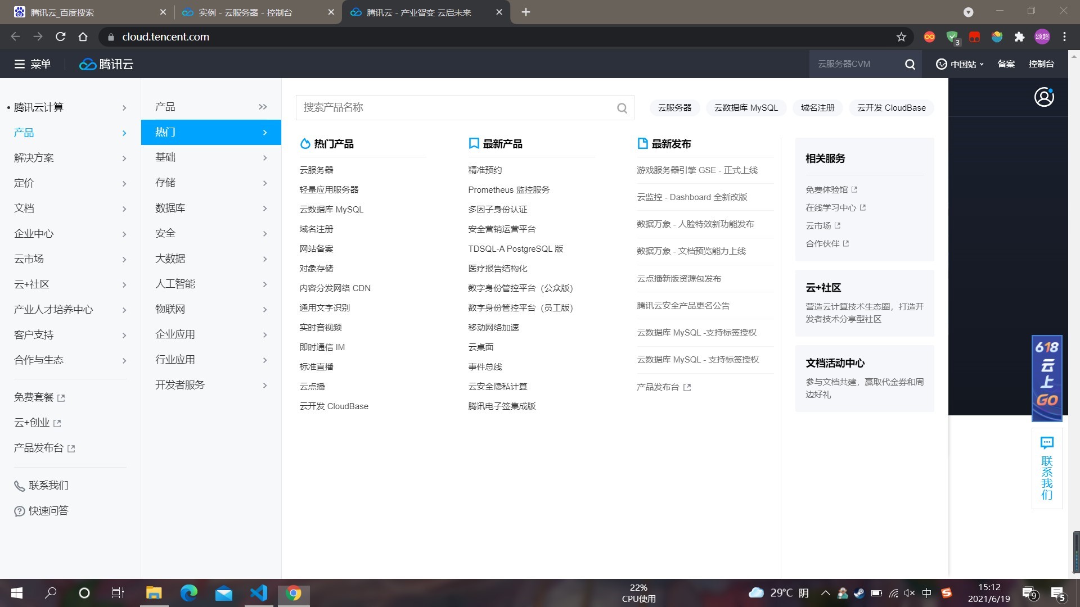The height and width of the screenshot is (607, 1080).
Task: Click the phone icon next to 联系我们
Action: (19, 486)
